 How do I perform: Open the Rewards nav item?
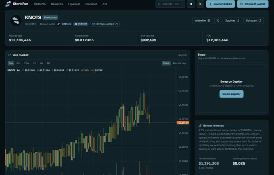(x=57, y=4)
